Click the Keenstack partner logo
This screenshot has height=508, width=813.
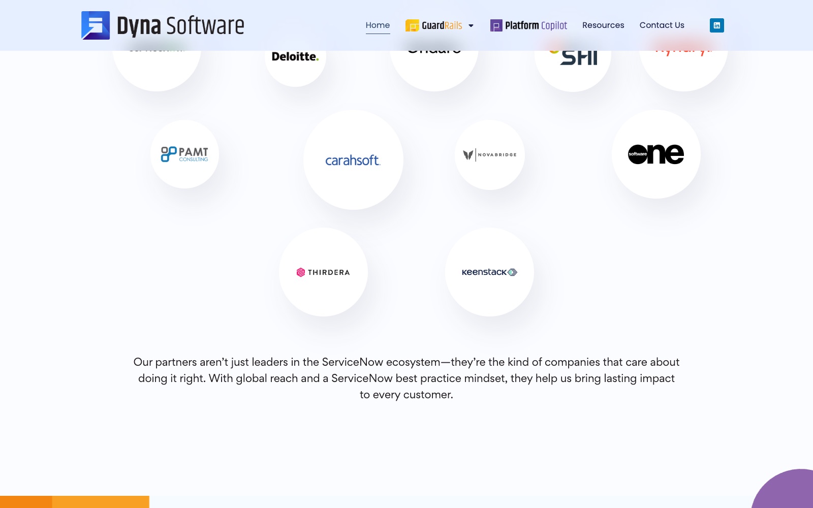[489, 272]
